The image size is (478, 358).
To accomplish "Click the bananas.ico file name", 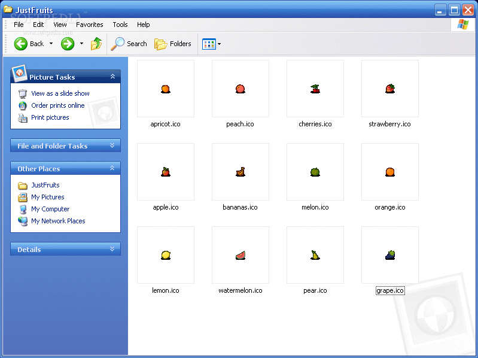I will tap(240, 207).
